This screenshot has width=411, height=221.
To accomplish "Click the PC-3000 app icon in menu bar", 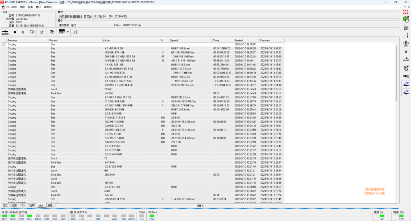I will [3, 7].
